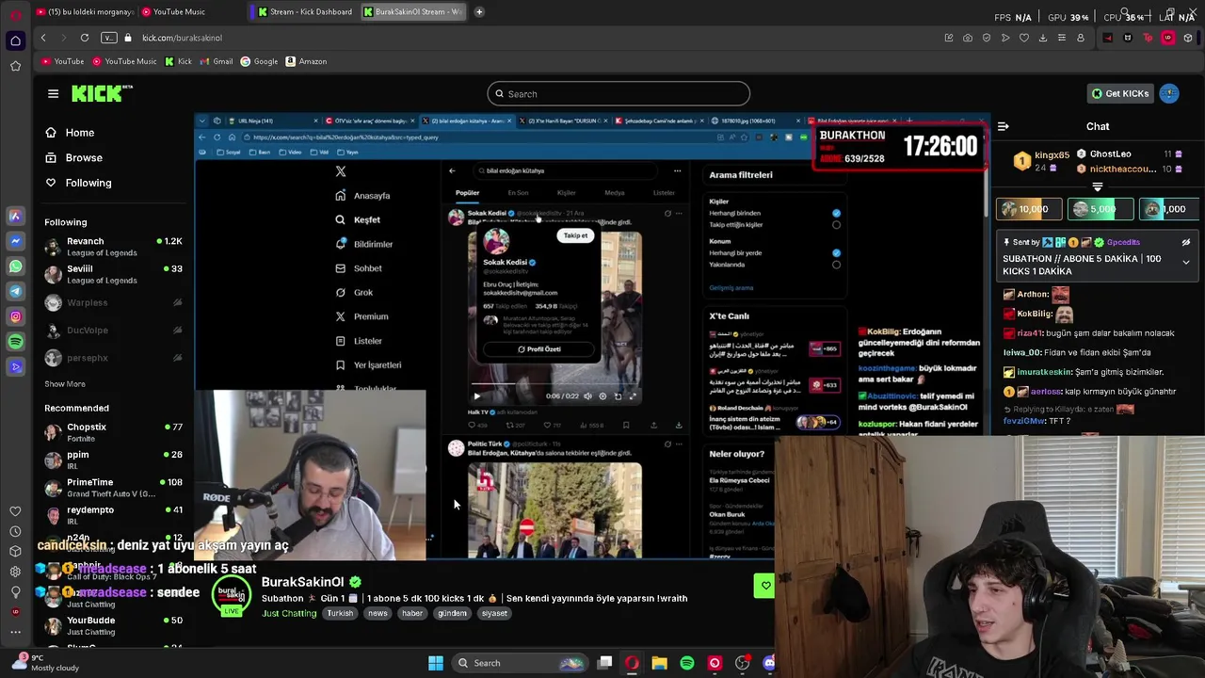1205x678 pixels.
Task: Click the address bar URL
Action: coord(183,38)
